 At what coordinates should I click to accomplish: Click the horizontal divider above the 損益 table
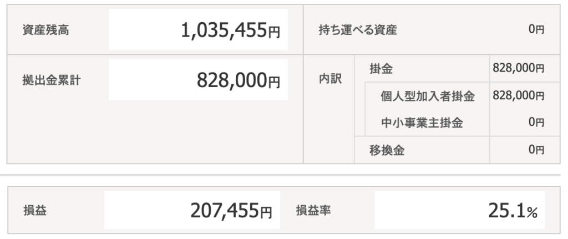284,175
